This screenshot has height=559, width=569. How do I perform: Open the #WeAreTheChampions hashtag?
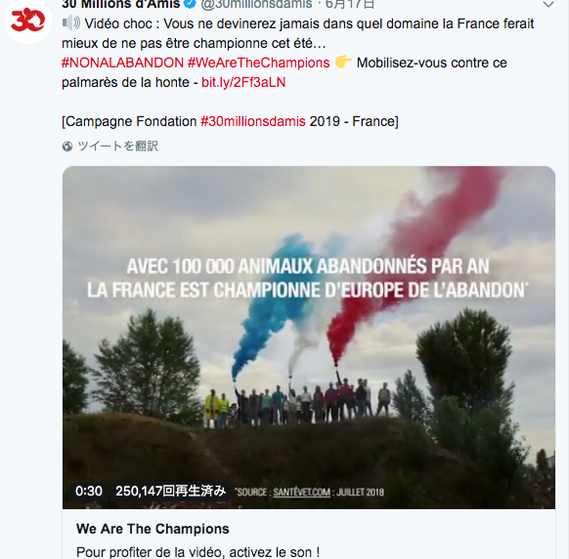(258, 63)
